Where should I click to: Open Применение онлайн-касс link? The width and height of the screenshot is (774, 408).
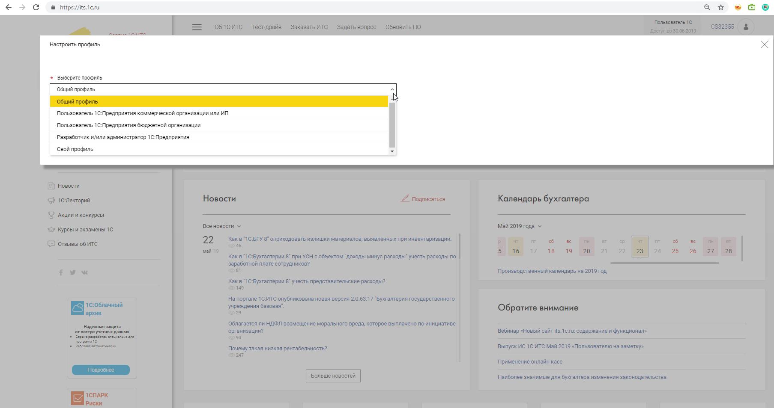pos(530,362)
